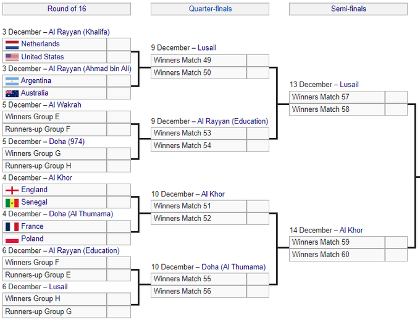Select the Winners Match 49 cell

pos(199,61)
